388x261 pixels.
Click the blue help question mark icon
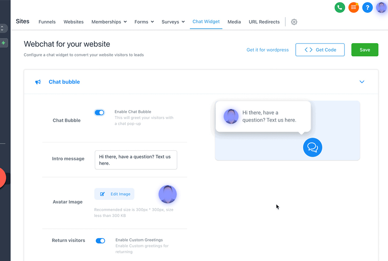(x=367, y=7)
